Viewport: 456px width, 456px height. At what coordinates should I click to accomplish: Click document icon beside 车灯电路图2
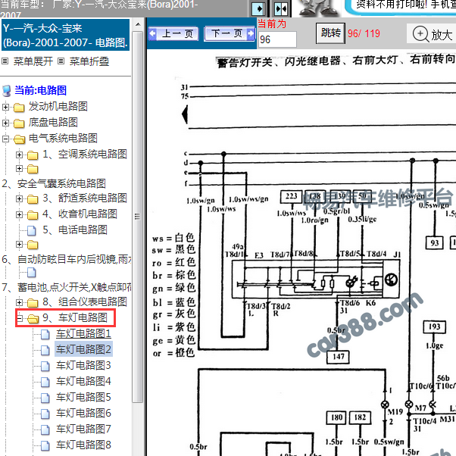pyautogui.click(x=45, y=350)
